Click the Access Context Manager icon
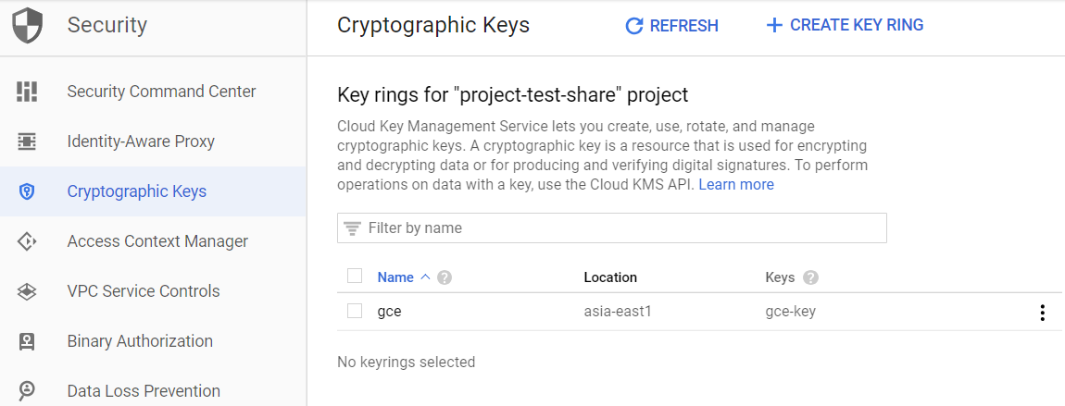The width and height of the screenshot is (1065, 406). coord(27,241)
